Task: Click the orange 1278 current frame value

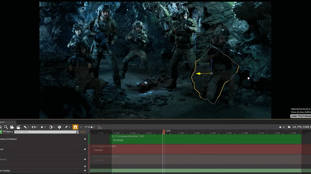Action: pos(83,132)
